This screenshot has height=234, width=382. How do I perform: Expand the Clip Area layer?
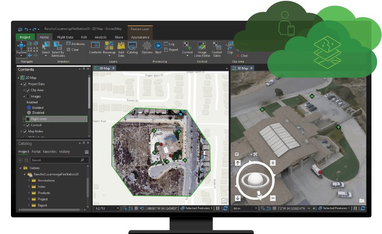[24, 90]
